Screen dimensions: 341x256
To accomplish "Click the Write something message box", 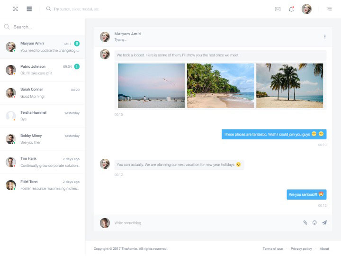I will click(204, 223).
